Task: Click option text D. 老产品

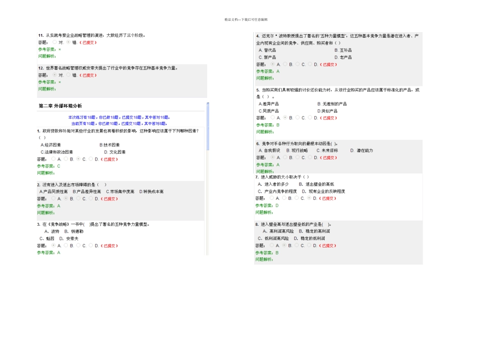Action: (x=343, y=57)
